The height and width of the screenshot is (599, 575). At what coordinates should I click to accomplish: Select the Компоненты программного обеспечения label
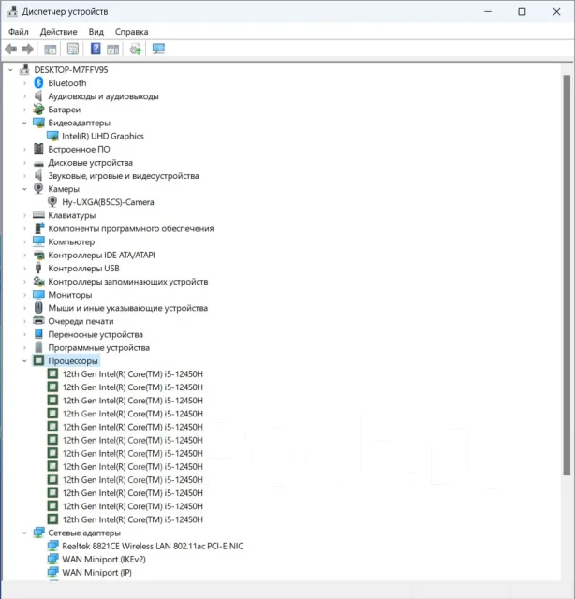pos(131,228)
